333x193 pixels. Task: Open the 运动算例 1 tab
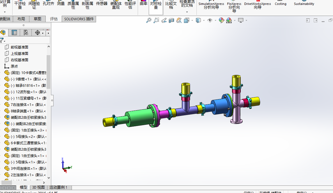[x=58, y=187]
